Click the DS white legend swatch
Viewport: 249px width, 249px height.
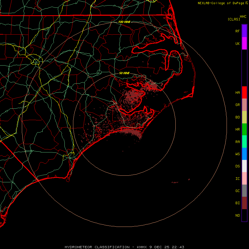(x=244, y=166)
